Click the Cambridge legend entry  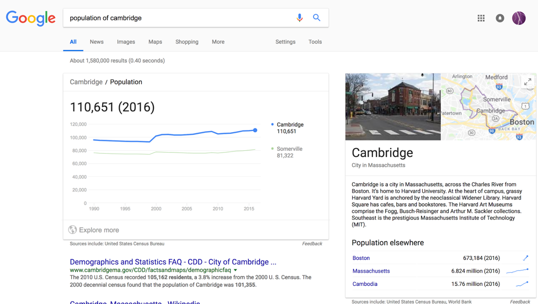287,128
